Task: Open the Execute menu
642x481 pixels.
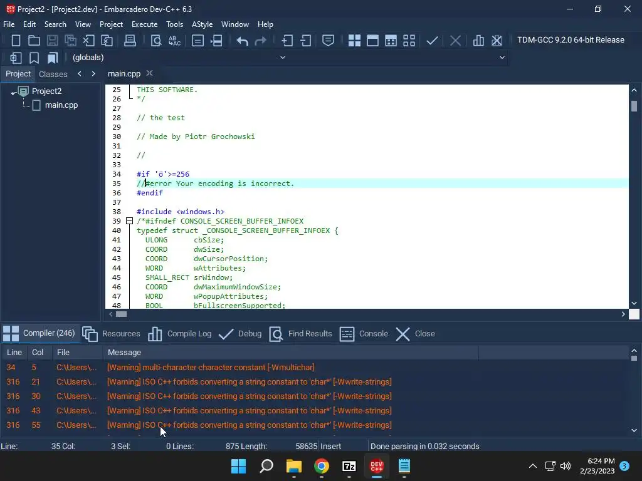Action: (144, 24)
